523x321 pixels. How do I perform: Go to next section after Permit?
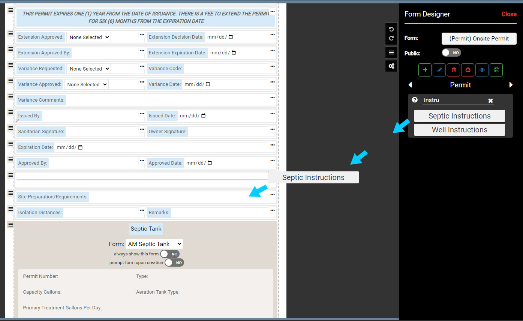click(x=511, y=85)
